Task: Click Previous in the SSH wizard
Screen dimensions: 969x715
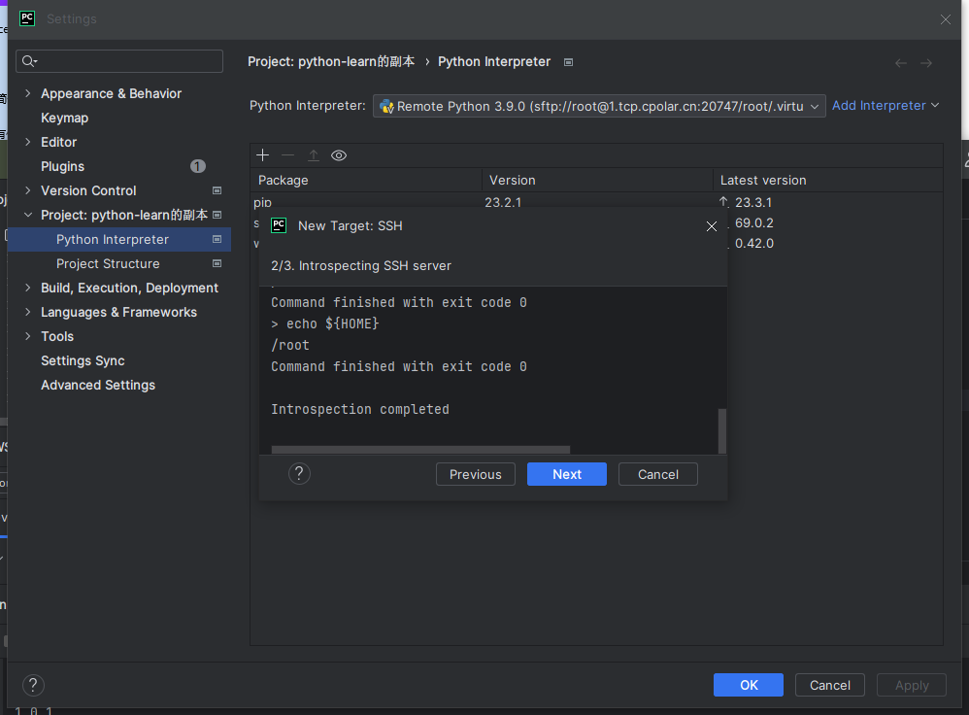Action: click(476, 474)
